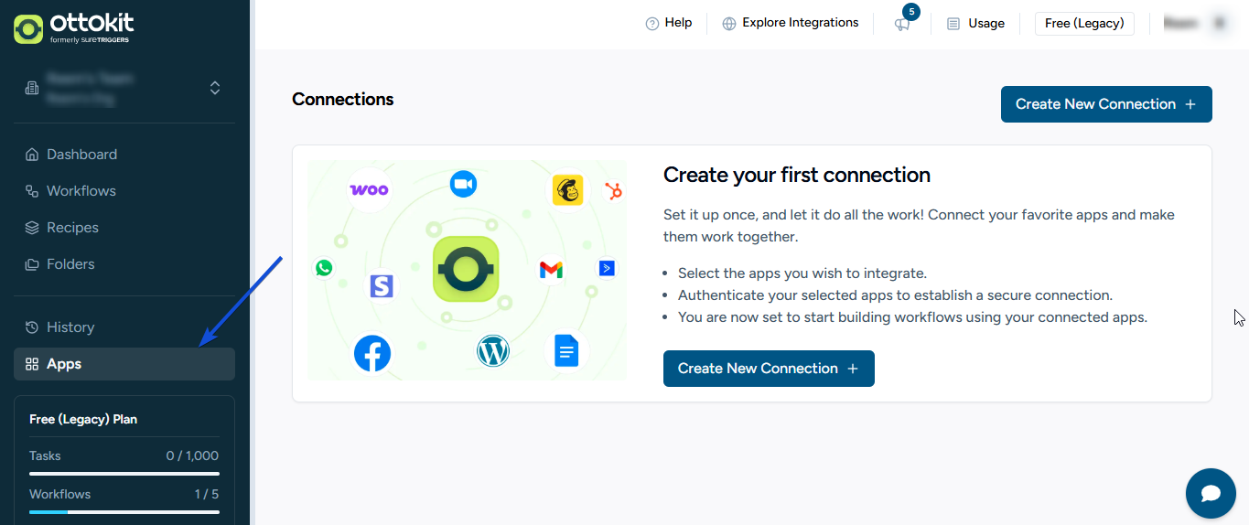The width and height of the screenshot is (1249, 525).
Task: Click the '0 / 1,000' tasks count
Action: pyautogui.click(x=192, y=455)
